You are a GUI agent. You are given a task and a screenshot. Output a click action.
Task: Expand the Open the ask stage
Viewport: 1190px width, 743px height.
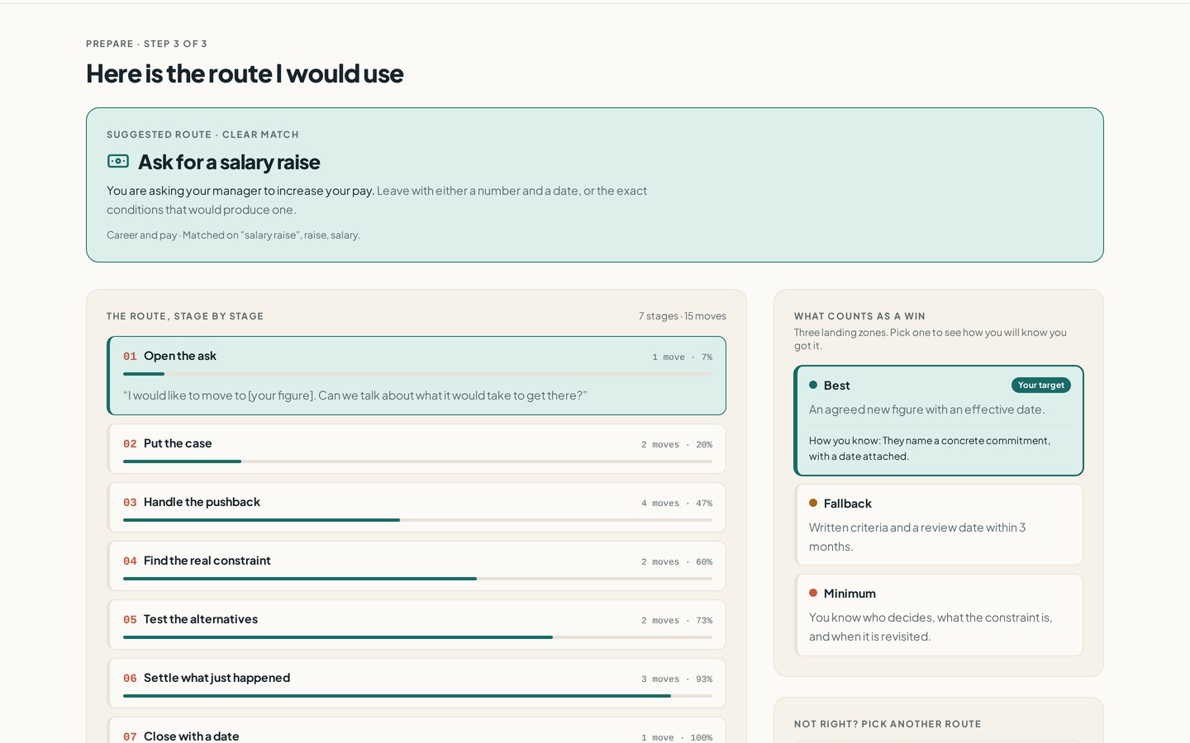pos(416,376)
